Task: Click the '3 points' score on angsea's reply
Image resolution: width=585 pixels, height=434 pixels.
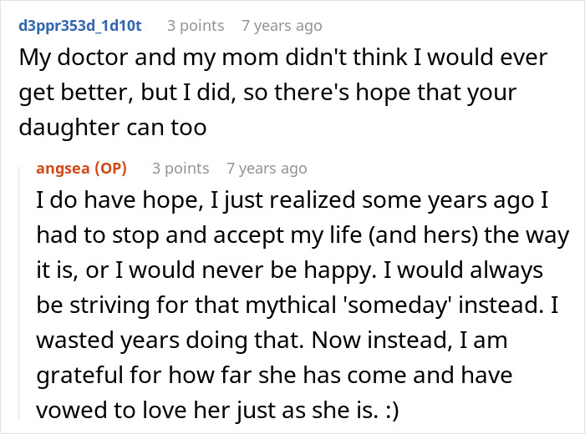Action: point(181,169)
